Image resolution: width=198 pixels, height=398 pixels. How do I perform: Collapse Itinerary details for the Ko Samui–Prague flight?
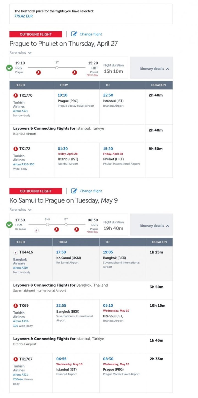click(154, 226)
